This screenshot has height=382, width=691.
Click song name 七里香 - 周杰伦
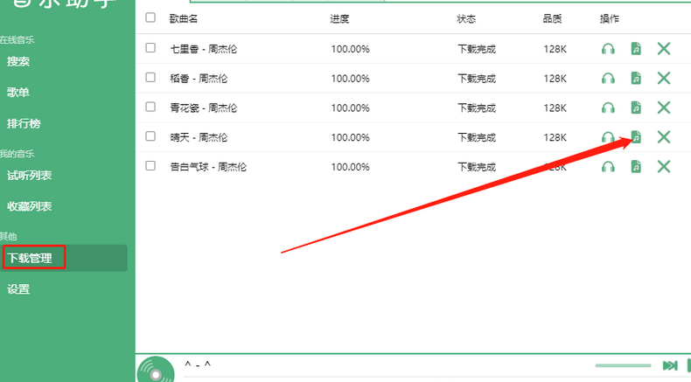[x=203, y=49]
